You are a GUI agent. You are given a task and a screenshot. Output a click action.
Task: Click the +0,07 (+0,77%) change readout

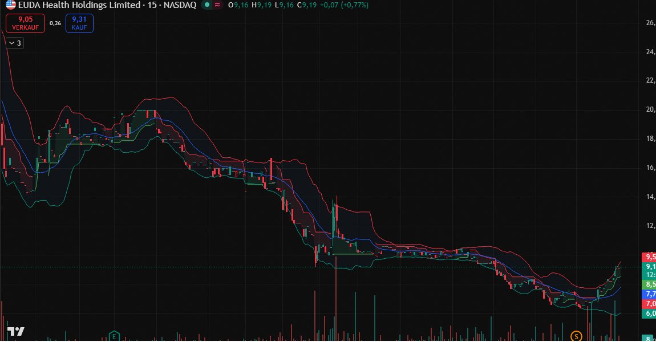click(x=344, y=5)
